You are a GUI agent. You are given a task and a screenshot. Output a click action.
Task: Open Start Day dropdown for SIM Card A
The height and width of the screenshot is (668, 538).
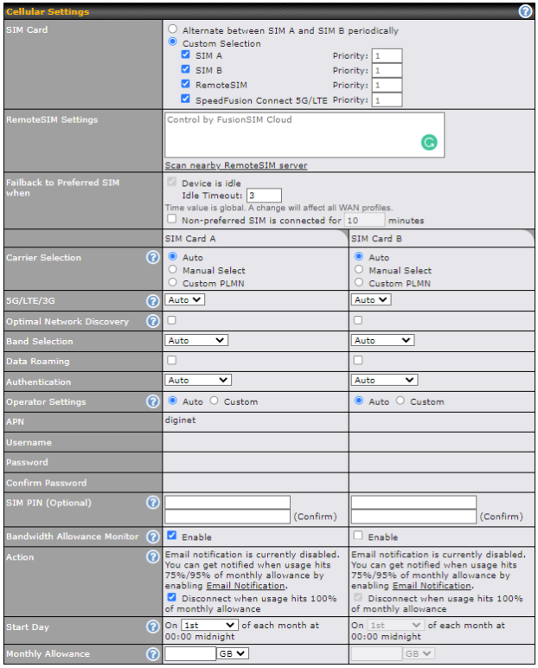pyautogui.click(x=209, y=625)
